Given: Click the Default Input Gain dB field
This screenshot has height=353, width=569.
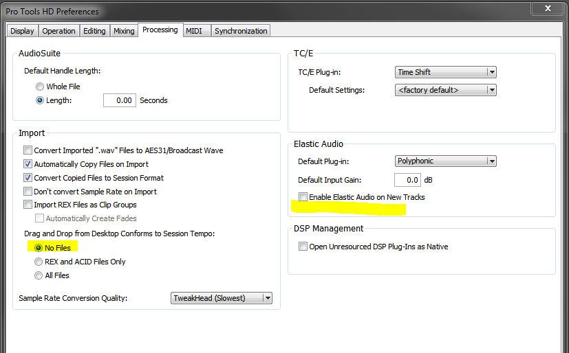Looking at the screenshot, I should (x=407, y=180).
